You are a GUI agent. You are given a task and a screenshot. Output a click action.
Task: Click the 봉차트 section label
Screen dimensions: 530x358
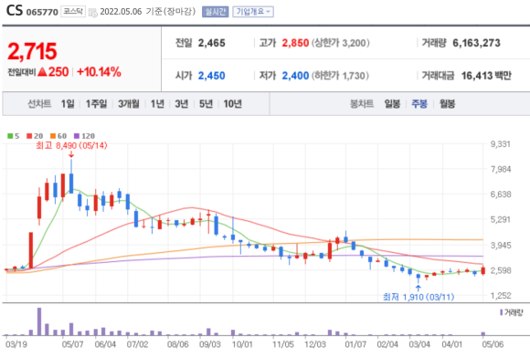pos(362,104)
